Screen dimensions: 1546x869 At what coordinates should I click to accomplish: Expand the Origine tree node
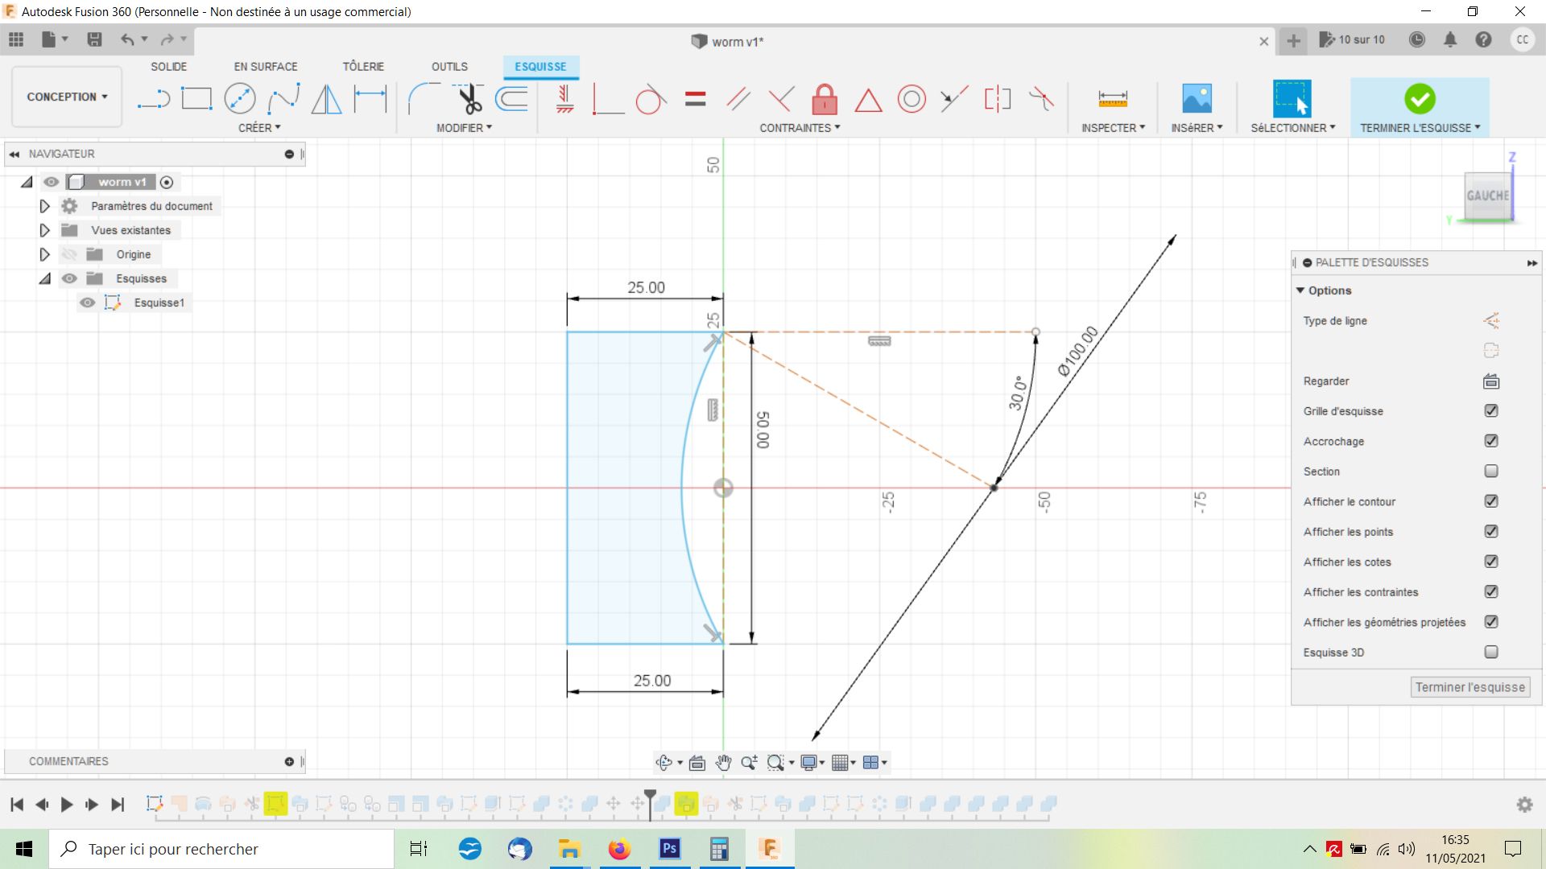(x=45, y=254)
